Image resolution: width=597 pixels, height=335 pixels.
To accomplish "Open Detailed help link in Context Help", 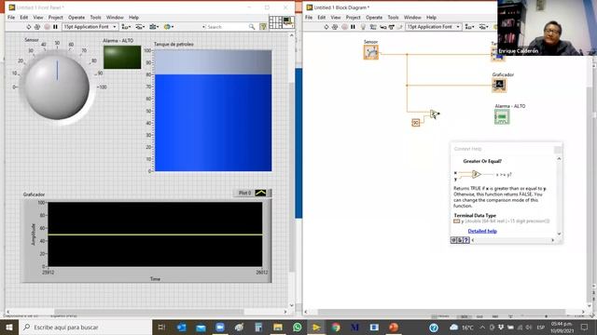I will (482, 231).
